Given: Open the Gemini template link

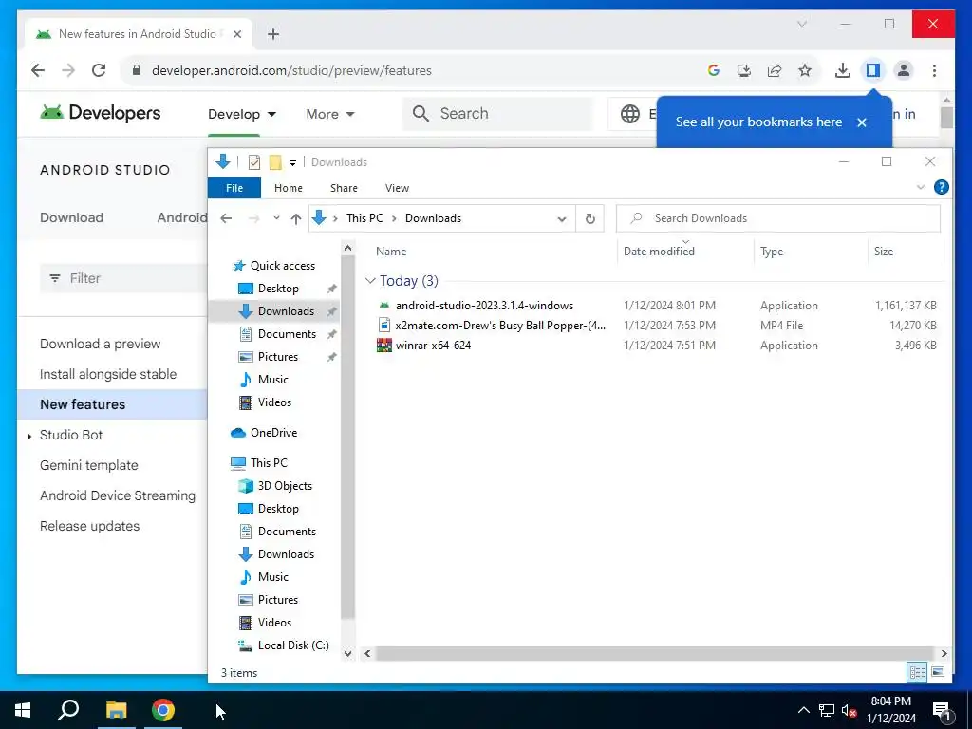Looking at the screenshot, I should click(88, 465).
